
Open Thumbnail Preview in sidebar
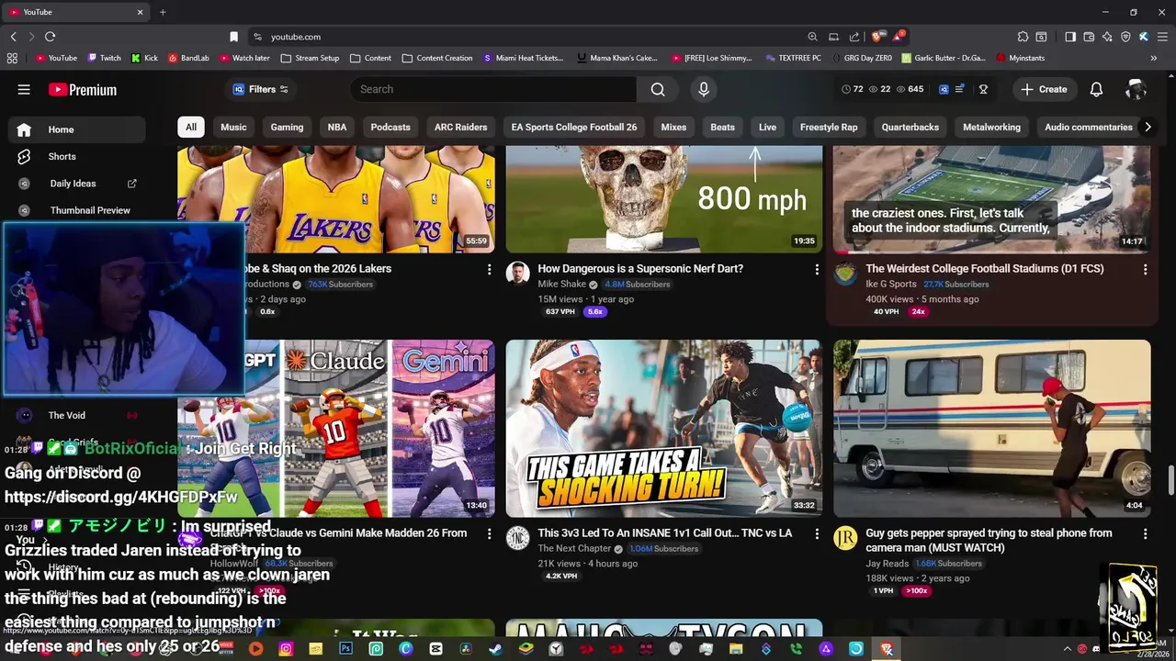[77, 210]
